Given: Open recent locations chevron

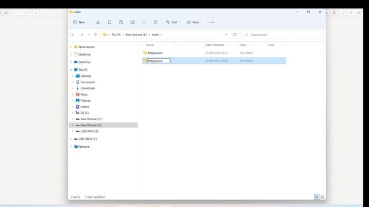Looking at the screenshot, I should tap(89, 34).
